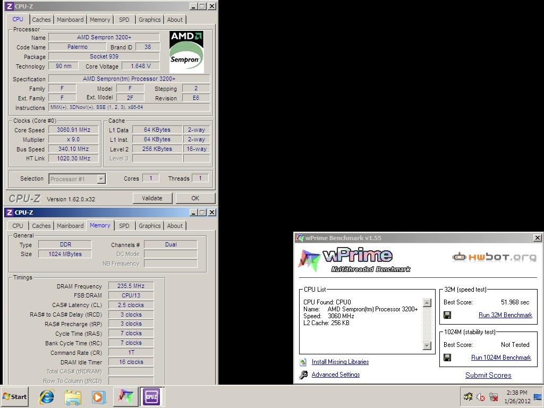Open Install Missing Libraries link
This screenshot has width=544, height=408.
pyautogui.click(x=340, y=362)
